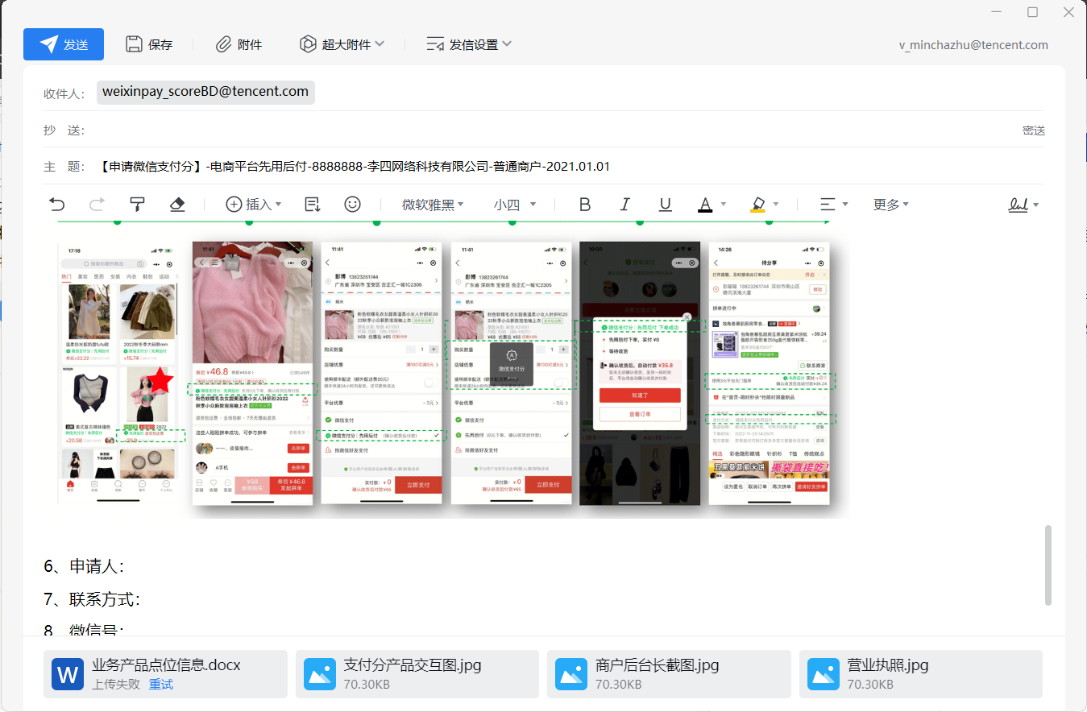Viewport: 1087px width, 712px height.
Task: Expand the 更多 formatting menu
Action: 891,205
